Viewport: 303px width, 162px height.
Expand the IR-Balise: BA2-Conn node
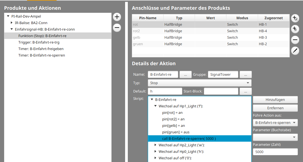pos(11,23)
